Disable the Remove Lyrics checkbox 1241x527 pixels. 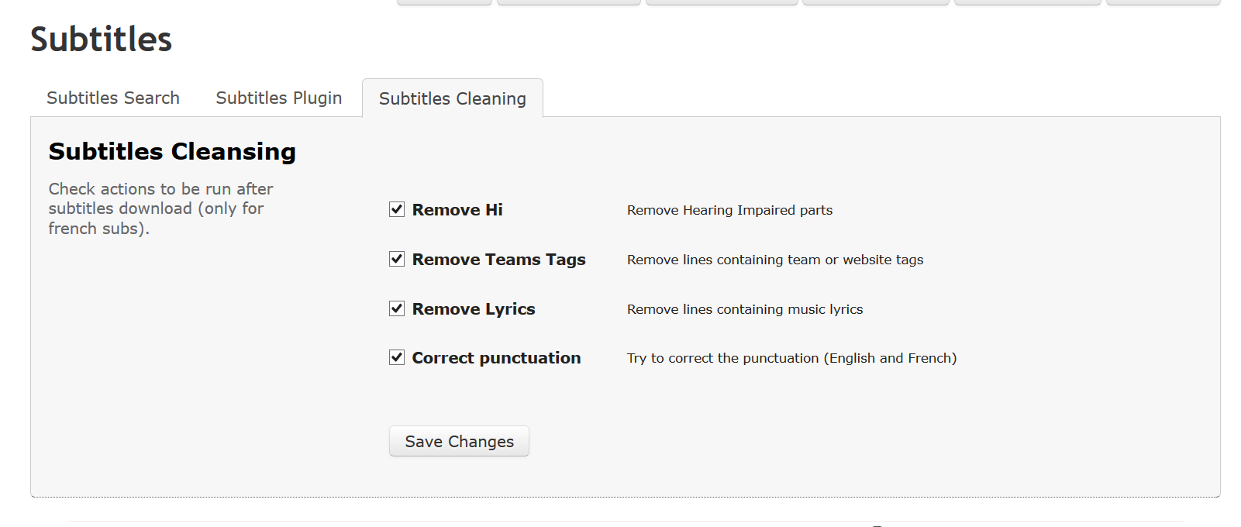[x=397, y=309]
